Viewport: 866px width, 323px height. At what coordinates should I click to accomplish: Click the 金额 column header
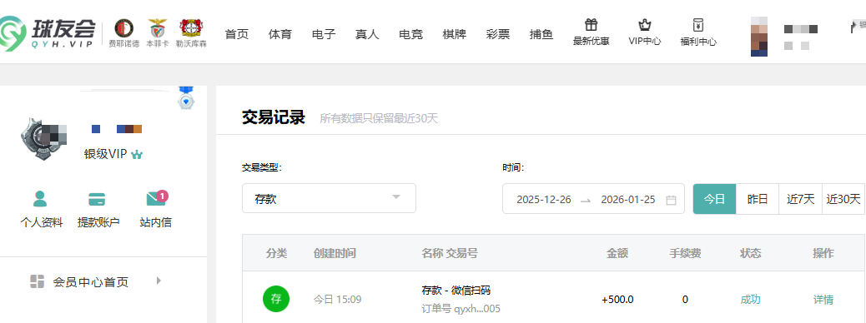(x=617, y=254)
